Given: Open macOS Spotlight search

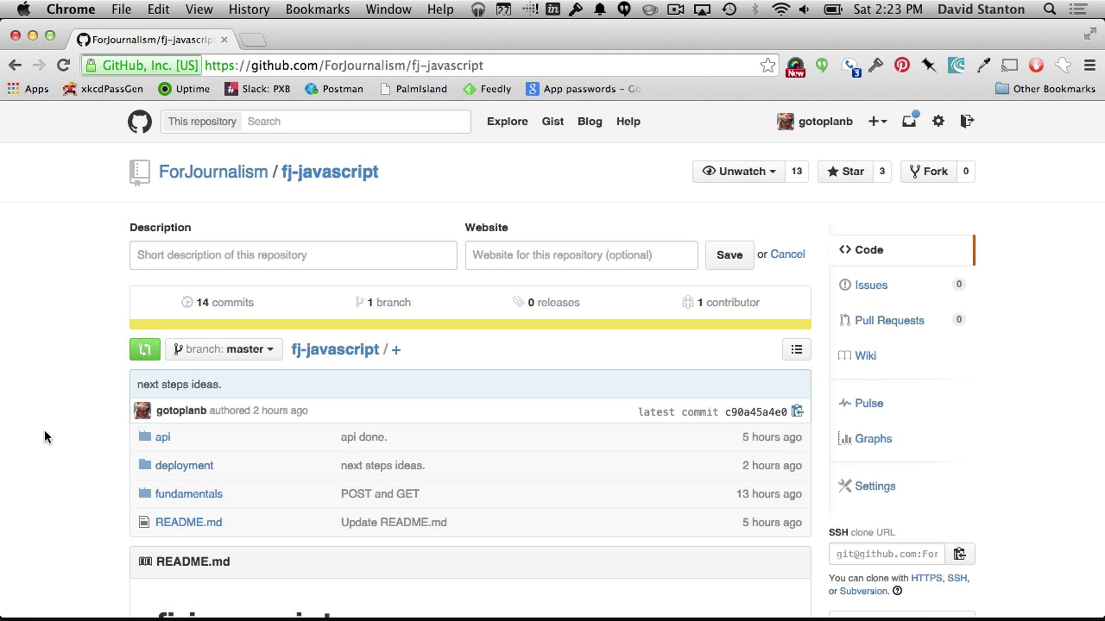Looking at the screenshot, I should click(1050, 9).
